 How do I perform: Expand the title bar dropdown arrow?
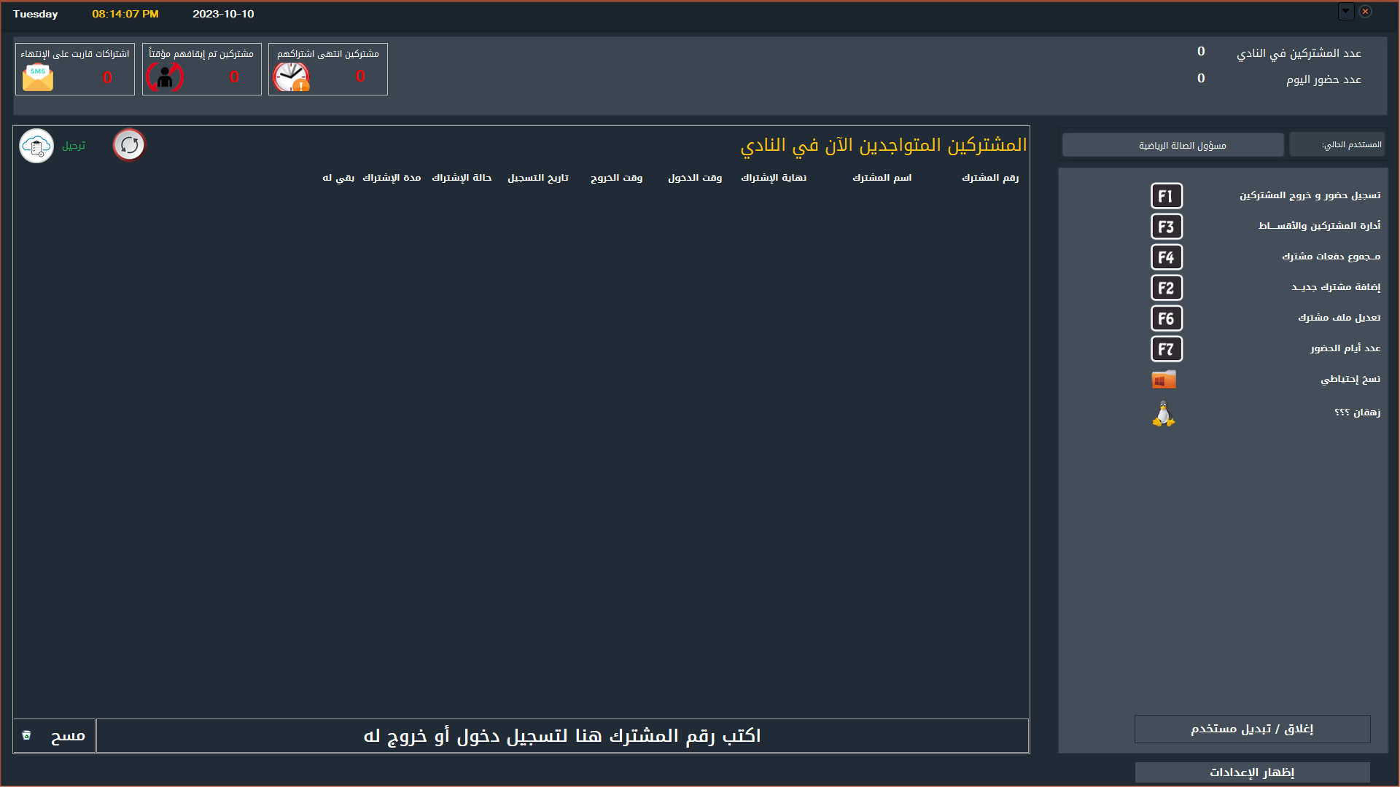coord(1346,12)
